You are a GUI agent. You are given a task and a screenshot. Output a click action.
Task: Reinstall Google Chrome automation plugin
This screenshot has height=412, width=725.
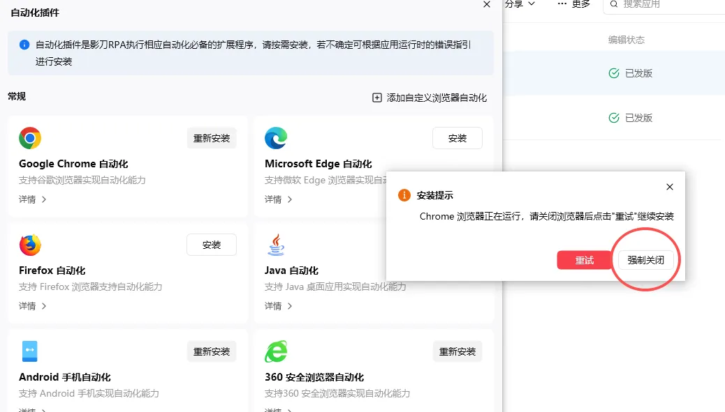[212, 139]
